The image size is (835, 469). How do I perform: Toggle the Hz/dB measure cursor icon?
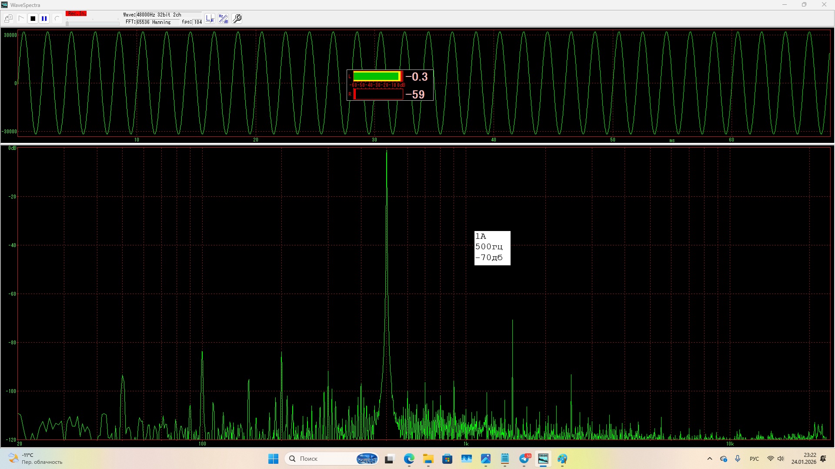tap(223, 19)
